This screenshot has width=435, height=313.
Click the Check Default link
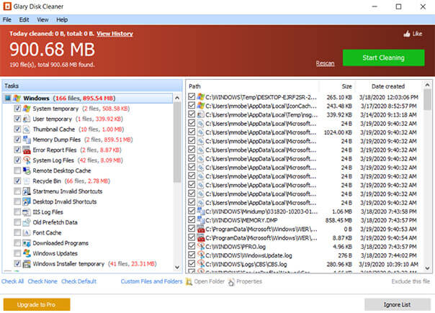click(x=79, y=281)
